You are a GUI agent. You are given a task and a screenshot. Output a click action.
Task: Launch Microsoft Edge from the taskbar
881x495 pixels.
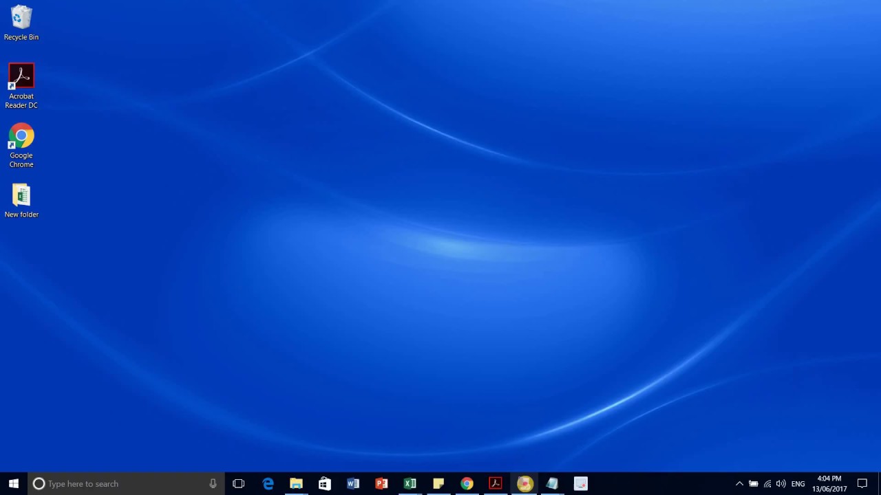click(268, 483)
